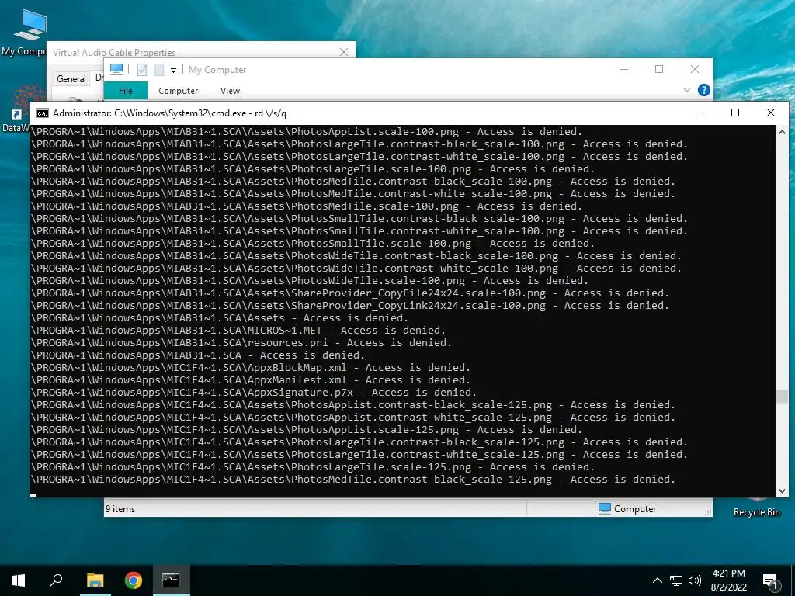
Task: Open the notification center icon
Action: tap(770, 582)
